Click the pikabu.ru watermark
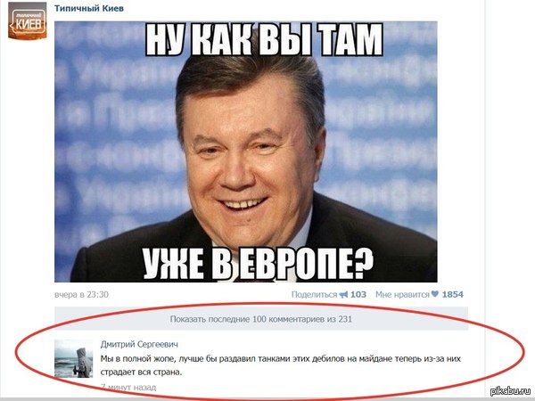 [x=510, y=391]
